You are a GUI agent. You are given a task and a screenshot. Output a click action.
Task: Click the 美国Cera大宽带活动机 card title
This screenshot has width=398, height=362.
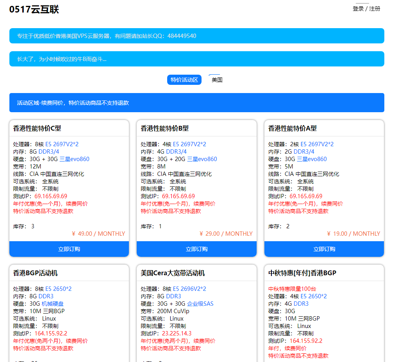[x=173, y=273]
